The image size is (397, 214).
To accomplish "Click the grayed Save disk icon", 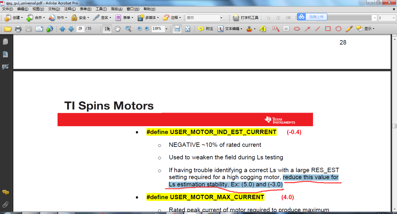I will (x=28, y=29).
